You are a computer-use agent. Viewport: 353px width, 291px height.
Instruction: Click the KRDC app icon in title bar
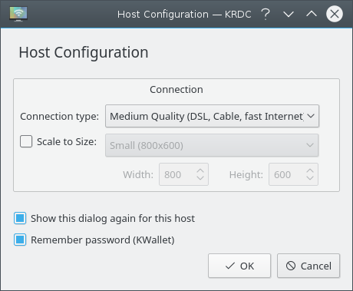[18, 14]
